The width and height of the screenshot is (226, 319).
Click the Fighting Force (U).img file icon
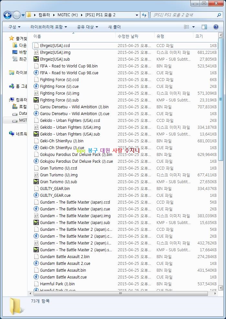tap(36, 93)
